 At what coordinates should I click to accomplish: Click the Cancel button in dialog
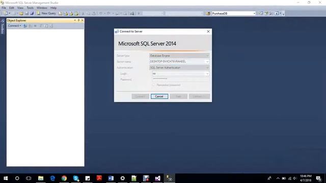pyautogui.click(x=159, y=96)
